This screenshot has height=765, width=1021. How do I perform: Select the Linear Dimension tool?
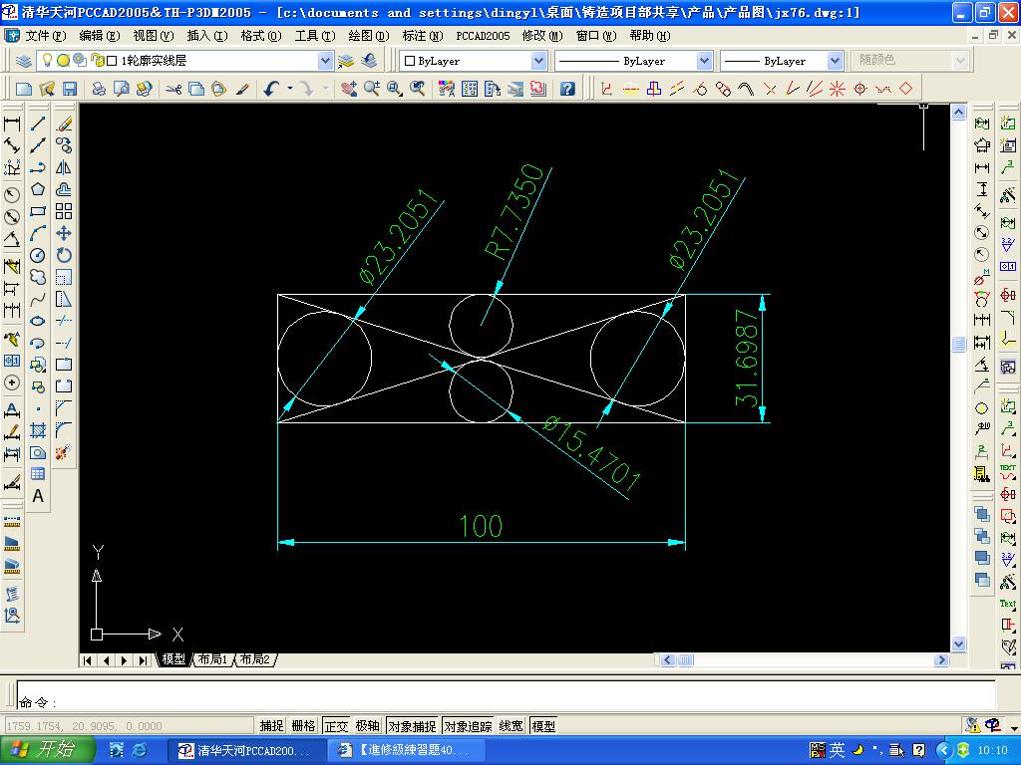[12, 124]
